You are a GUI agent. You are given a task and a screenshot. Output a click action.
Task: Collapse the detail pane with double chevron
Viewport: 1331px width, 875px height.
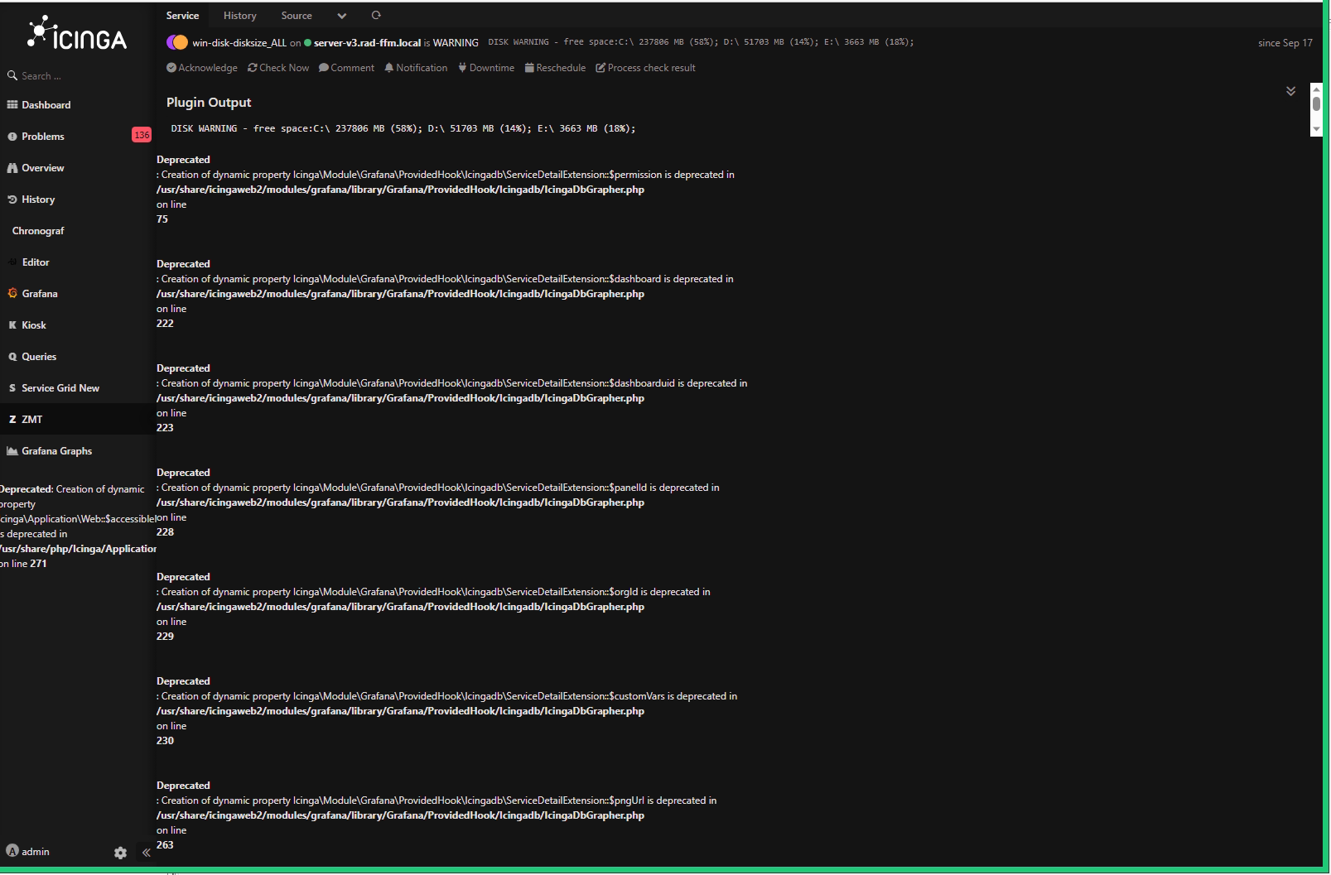1290,91
